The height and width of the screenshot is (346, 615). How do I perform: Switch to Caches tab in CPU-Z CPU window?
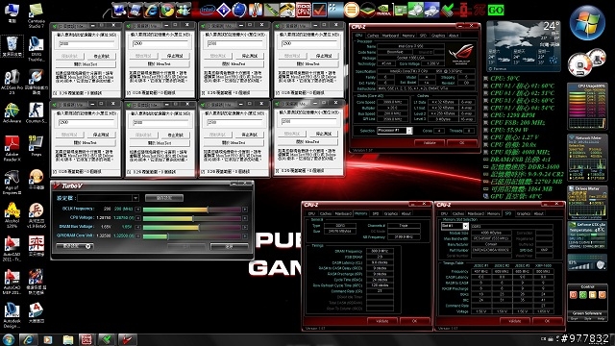(x=373, y=36)
